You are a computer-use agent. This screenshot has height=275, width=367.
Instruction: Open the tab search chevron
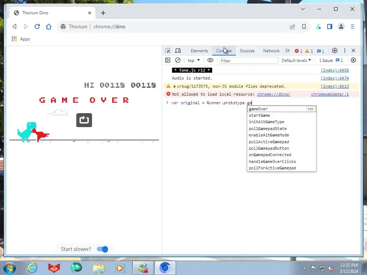(302, 9)
